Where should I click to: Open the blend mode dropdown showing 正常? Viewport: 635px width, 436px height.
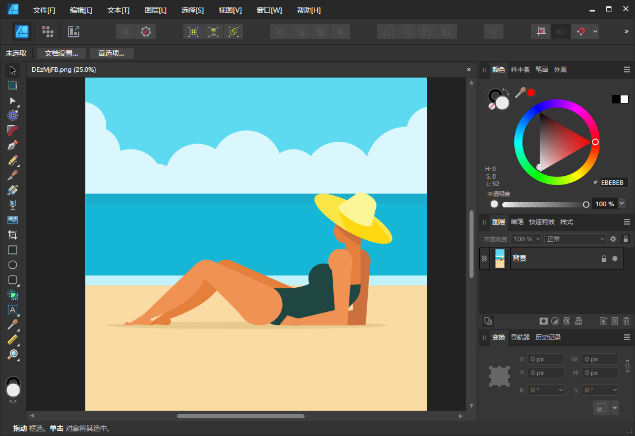[575, 238]
